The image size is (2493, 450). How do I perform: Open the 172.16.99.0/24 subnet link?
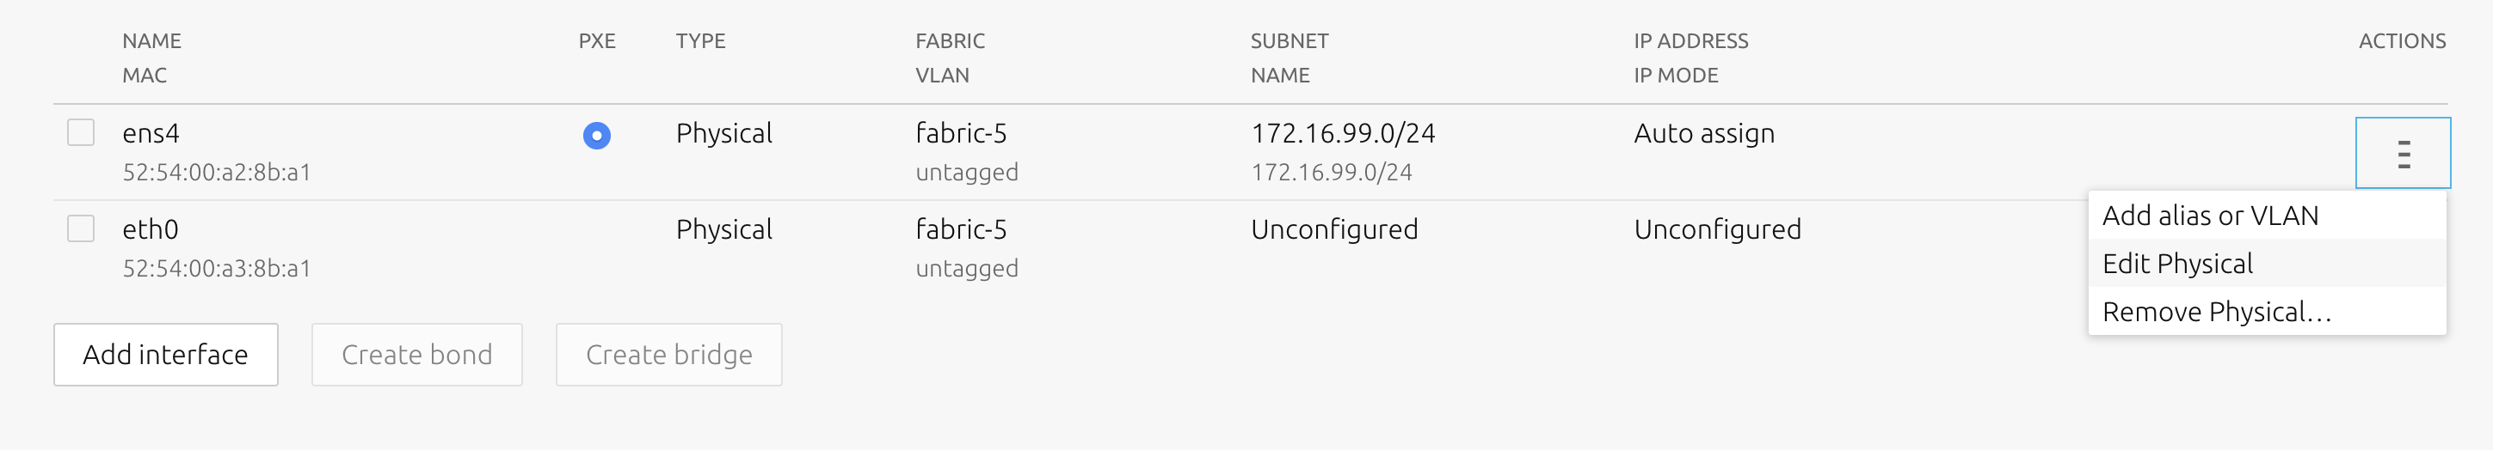(1342, 133)
